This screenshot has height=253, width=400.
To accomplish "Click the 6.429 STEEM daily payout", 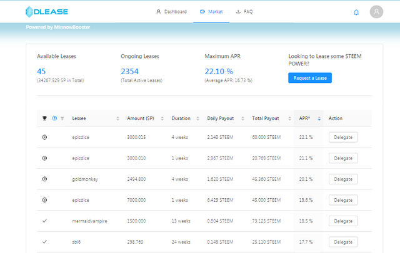I will pyautogui.click(x=220, y=200).
